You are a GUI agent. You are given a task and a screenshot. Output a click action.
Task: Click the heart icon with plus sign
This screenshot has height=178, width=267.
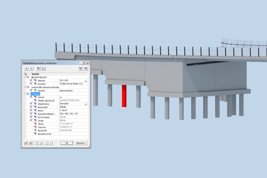coord(81,69)
